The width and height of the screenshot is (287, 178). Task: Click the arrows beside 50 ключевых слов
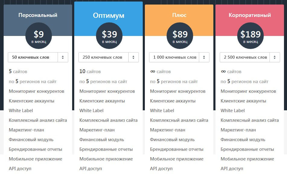click(x=63, y=57)
